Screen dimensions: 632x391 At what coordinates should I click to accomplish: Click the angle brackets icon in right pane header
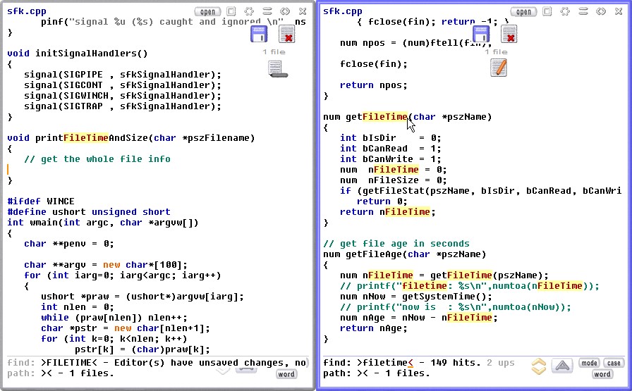[x=600, y=11]
